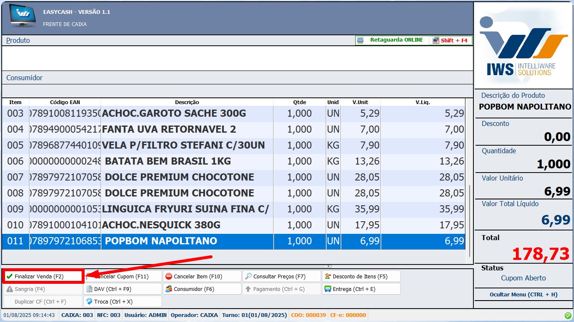
Task: Click the Pagamento (Ctrl + G) button
Action: 282,289
